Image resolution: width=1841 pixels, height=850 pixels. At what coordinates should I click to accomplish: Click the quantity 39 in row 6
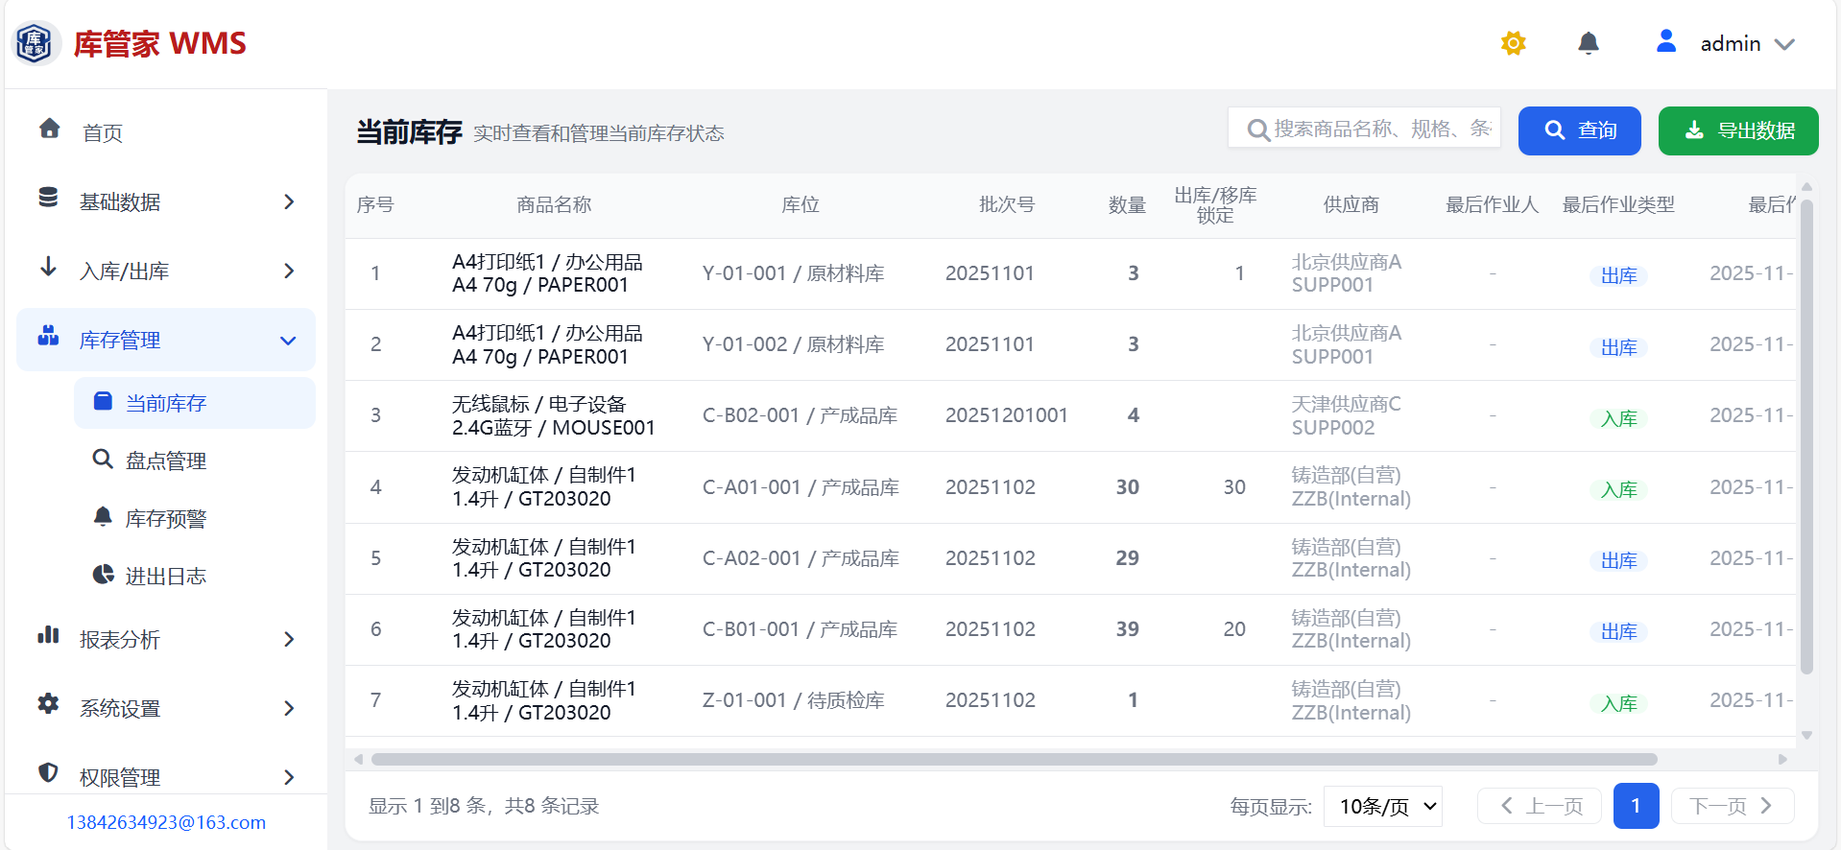(1128, 629)
